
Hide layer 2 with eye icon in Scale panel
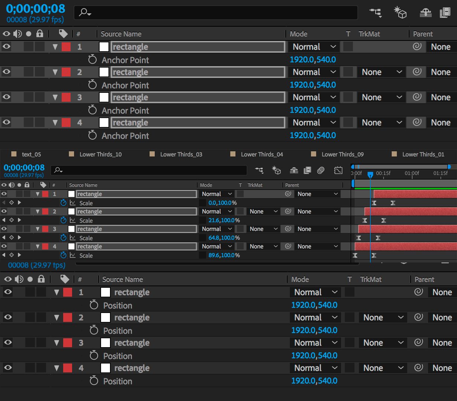tap(4, 211)
